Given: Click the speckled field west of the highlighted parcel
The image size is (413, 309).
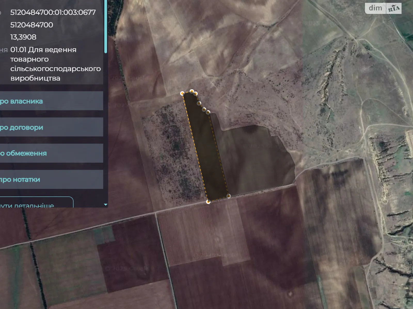Looking at the screenshot, I should [x=170, y=154].
